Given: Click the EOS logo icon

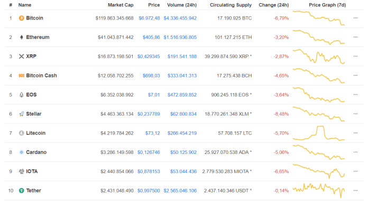Looking at the screenshot, I should 21,95.
